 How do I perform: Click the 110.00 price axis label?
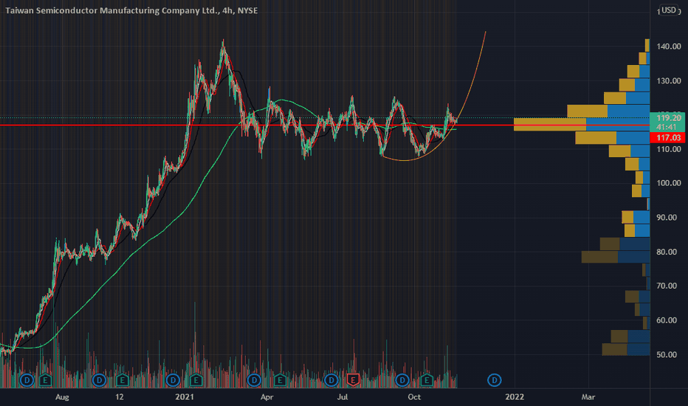pos(669,149)
